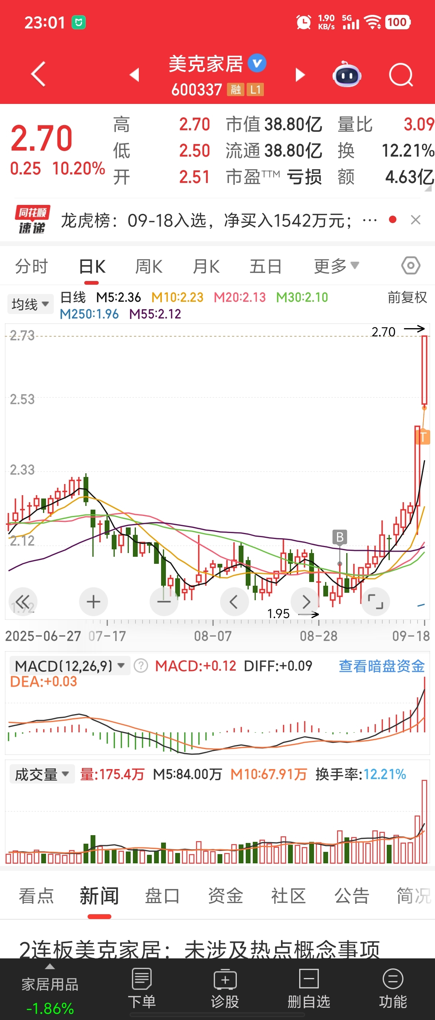The height and width of the screenshot is (1020, 435).
Task: Switch to the next stock with the right triangle
Action: [x=300, y=75]
